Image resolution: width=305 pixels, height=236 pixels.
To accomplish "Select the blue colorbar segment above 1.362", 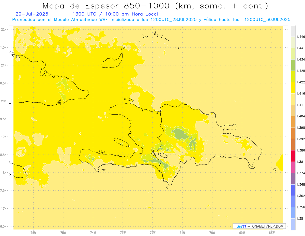I will click(293, 190).
